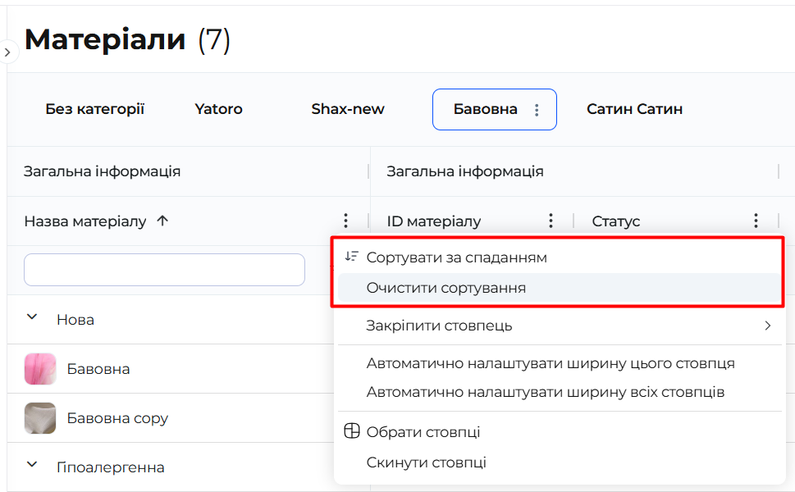This screenshot has width=795, height=492.
Task: Select Автоматично налаштувати ширину цього стовпця
Action: (551, 363)
